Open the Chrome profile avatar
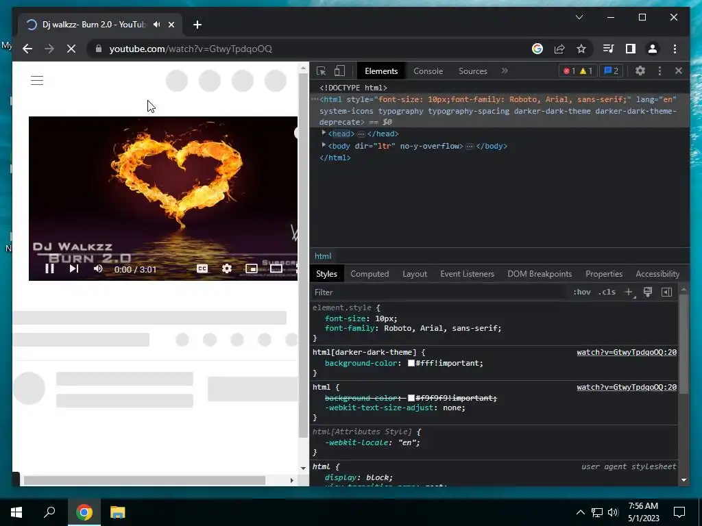Viewport: 702px width, 526px height. (653, 49)
